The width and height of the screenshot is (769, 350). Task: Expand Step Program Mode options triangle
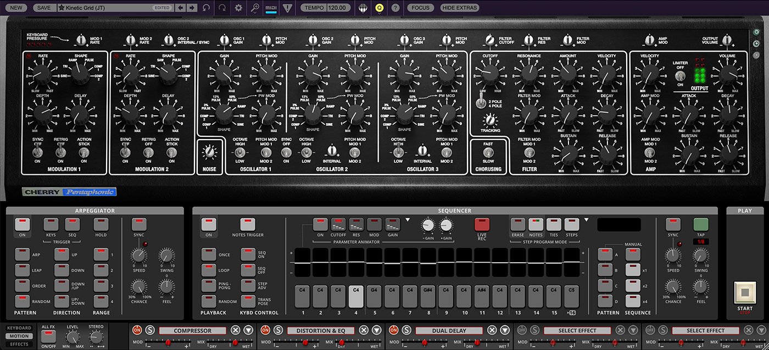(587, 220)
